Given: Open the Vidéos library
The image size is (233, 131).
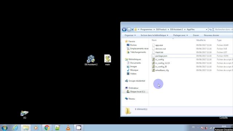Looking at the screenshot, I should click(133, 74).
